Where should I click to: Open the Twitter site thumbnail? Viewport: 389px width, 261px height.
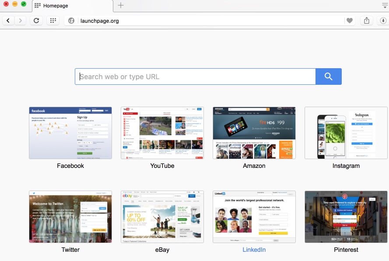click(x=70, y=217)
